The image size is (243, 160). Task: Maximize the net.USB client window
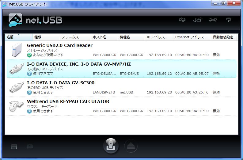point(223,3)
